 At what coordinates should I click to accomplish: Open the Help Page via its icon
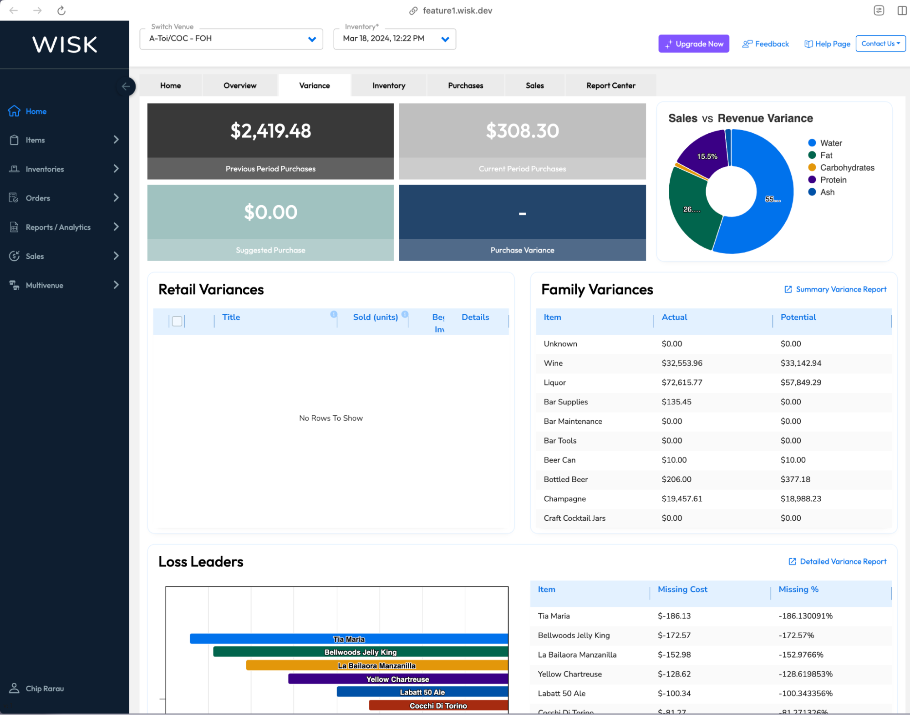[x=808, y=44]
